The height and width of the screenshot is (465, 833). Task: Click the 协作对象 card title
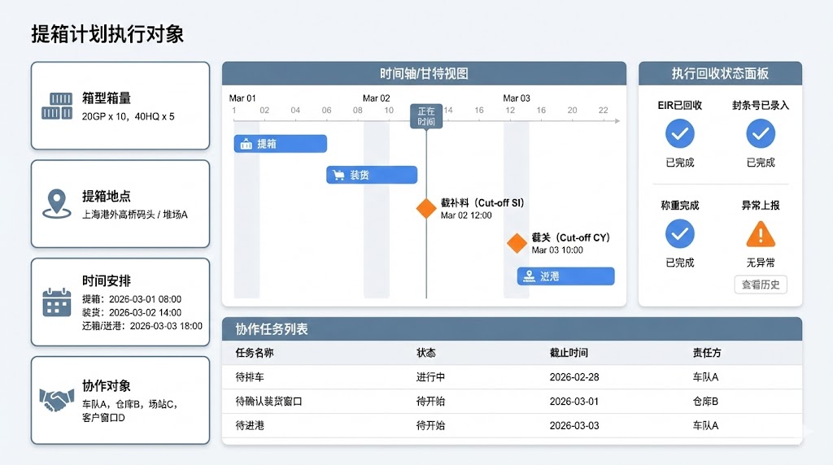click(107, 386)
